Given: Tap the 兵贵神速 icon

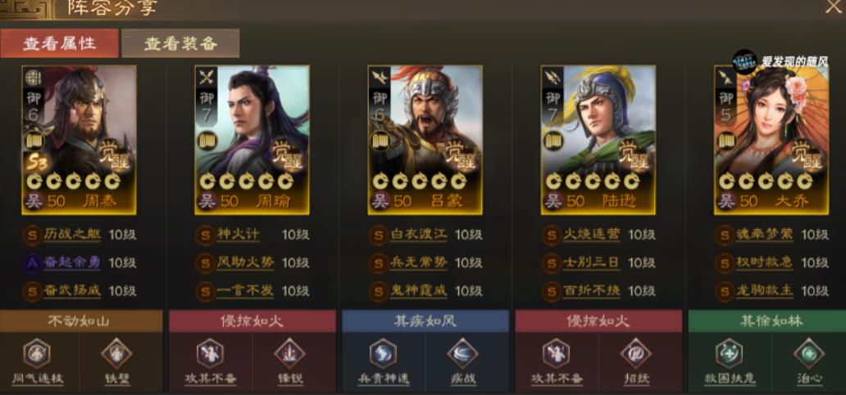Looking at the screenshot, I should pos(383,353).
